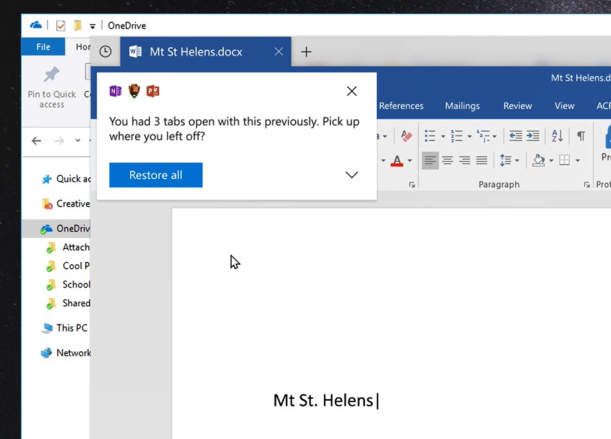Open Font group dialog launcher
611x439 pixels.
pyautogui.click(x=412, y=185)
